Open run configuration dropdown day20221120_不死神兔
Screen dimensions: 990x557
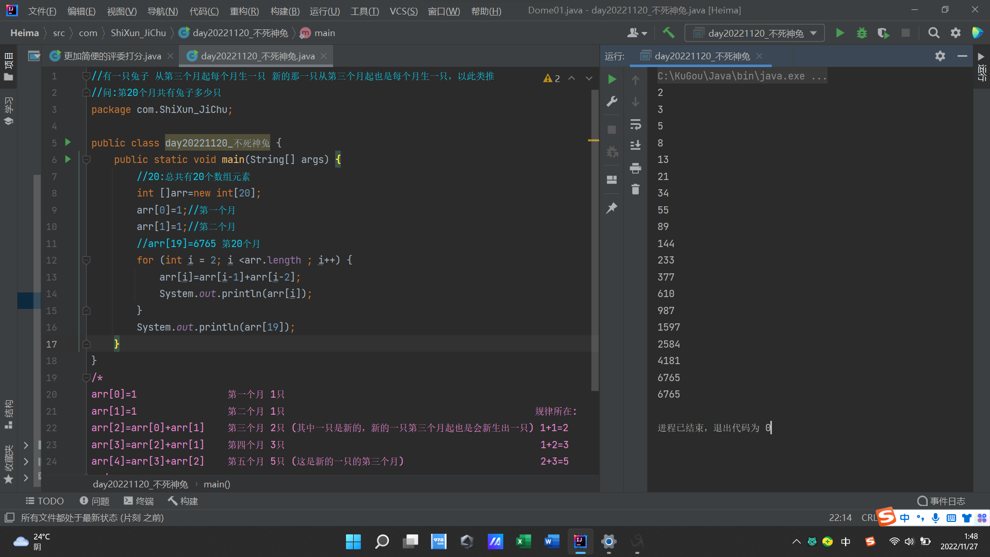(755, 33)
